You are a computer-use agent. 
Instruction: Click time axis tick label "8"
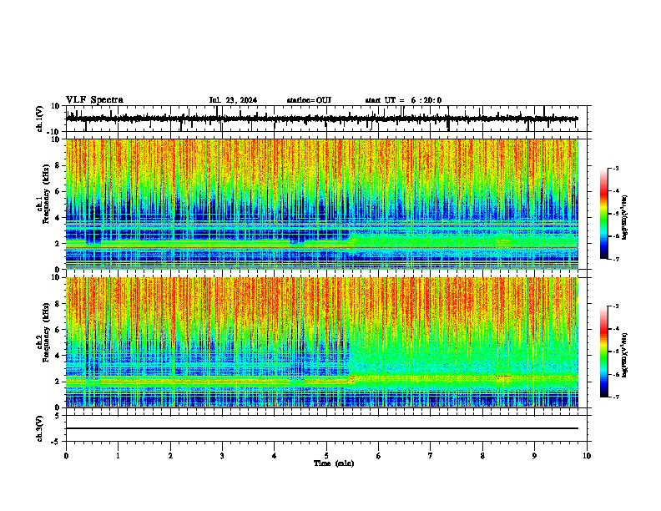pyautogui.click(x=482, y=456)
